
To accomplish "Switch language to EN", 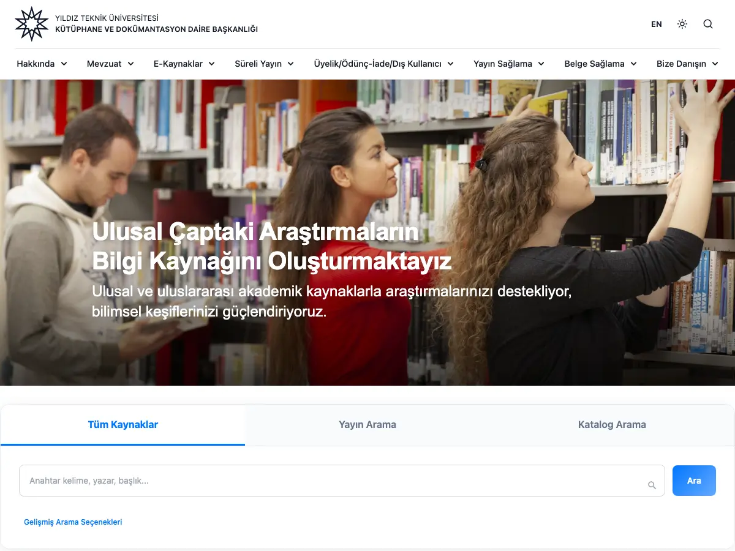I will 657,24.
